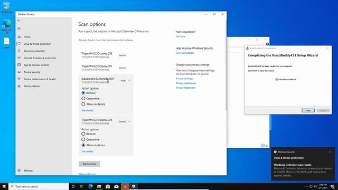The width and height of the screenshot is (338, 190).
Task: Launch Microsoft Edge from the taskbar
Action: [x=90, y=186]
